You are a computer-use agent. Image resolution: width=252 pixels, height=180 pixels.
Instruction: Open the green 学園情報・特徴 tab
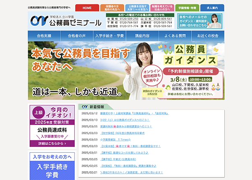[187, 8]
